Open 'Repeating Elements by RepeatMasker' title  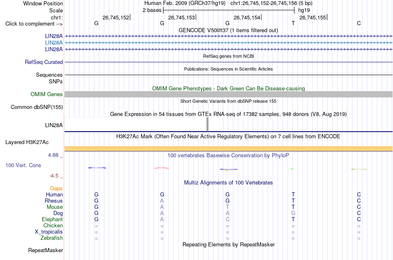[x=228, y=244]
